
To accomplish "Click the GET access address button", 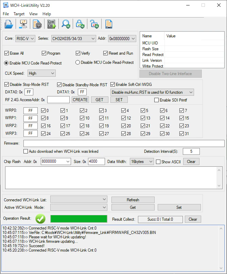I will tap(100, 100).
